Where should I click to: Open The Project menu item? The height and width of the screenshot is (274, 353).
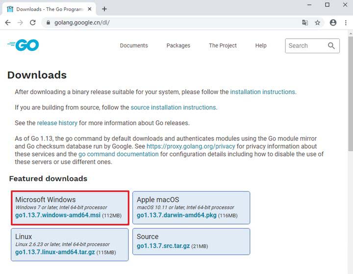click(223, 46)
